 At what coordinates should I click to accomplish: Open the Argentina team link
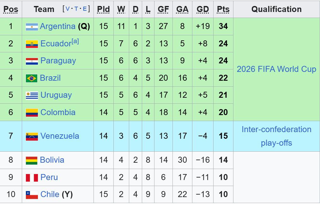58,26
